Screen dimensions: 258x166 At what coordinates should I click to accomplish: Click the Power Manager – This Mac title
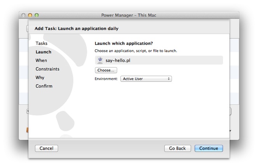coord(129,15)
